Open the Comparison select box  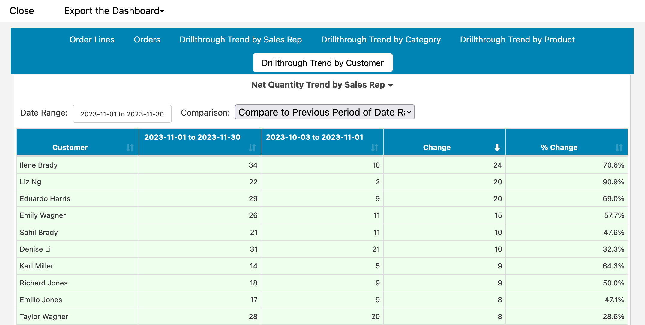pyautogui.click(x=325, y=112)
